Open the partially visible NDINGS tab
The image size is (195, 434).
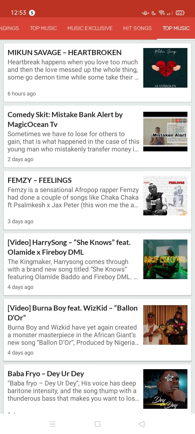9,28
